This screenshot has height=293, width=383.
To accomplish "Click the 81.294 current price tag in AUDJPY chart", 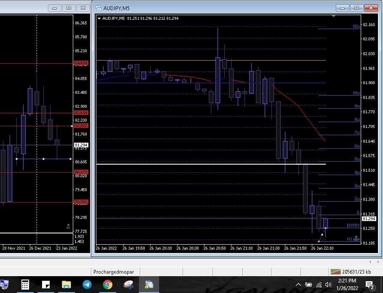I will (369, 219).
